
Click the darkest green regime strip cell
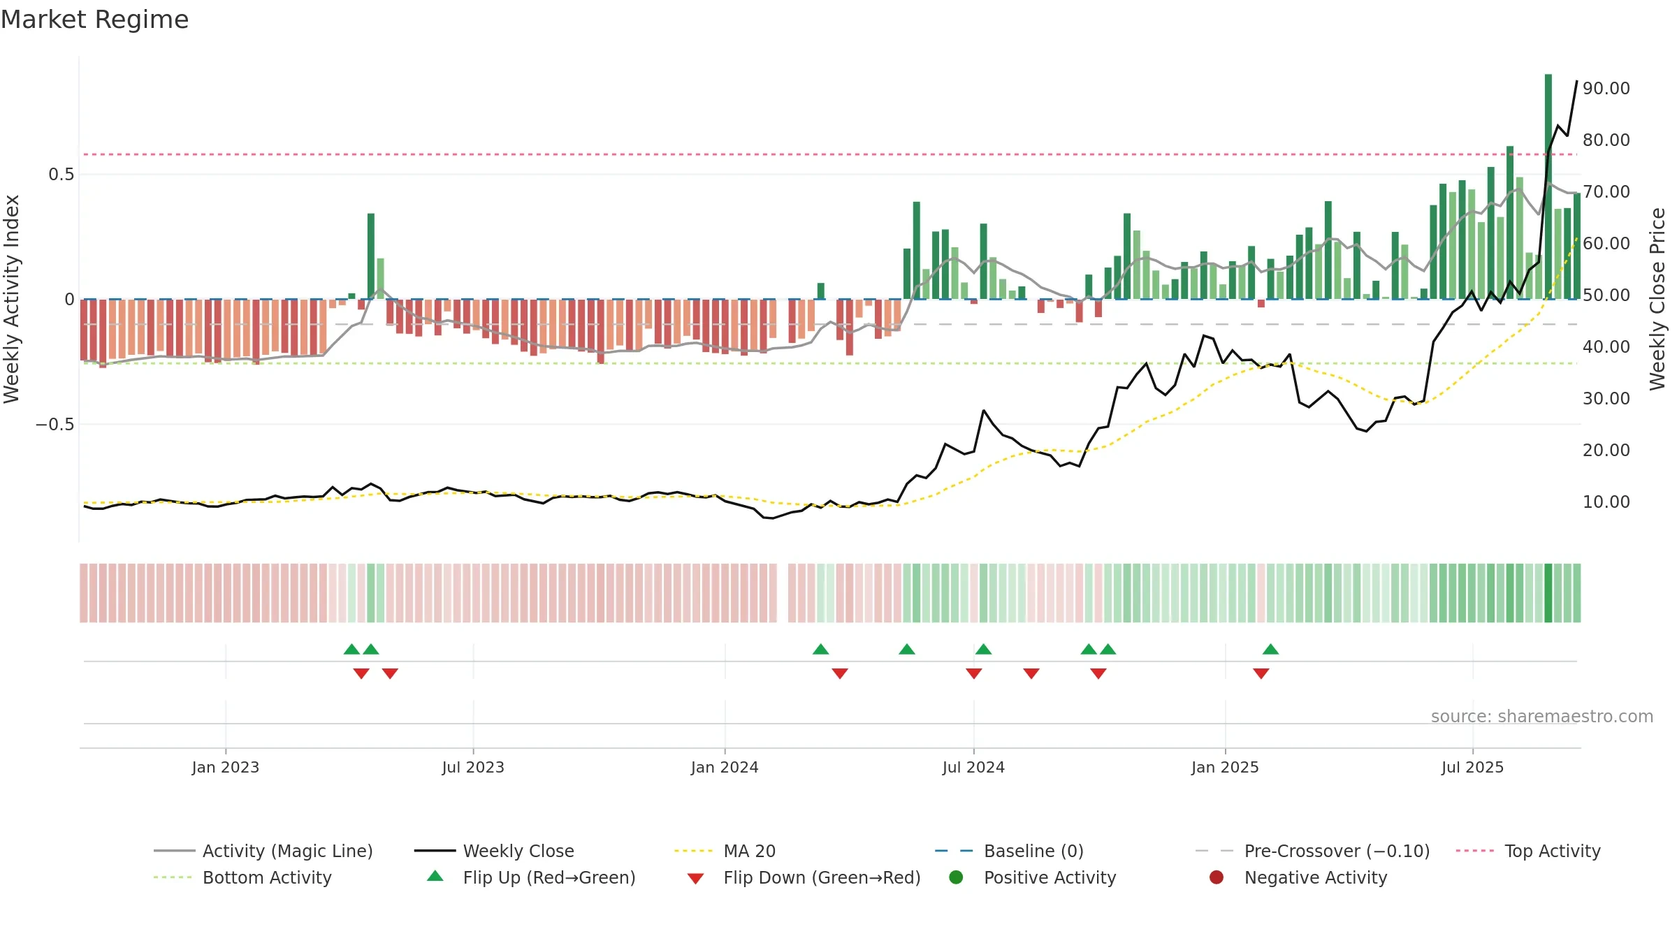click(x=1548, y=593)
